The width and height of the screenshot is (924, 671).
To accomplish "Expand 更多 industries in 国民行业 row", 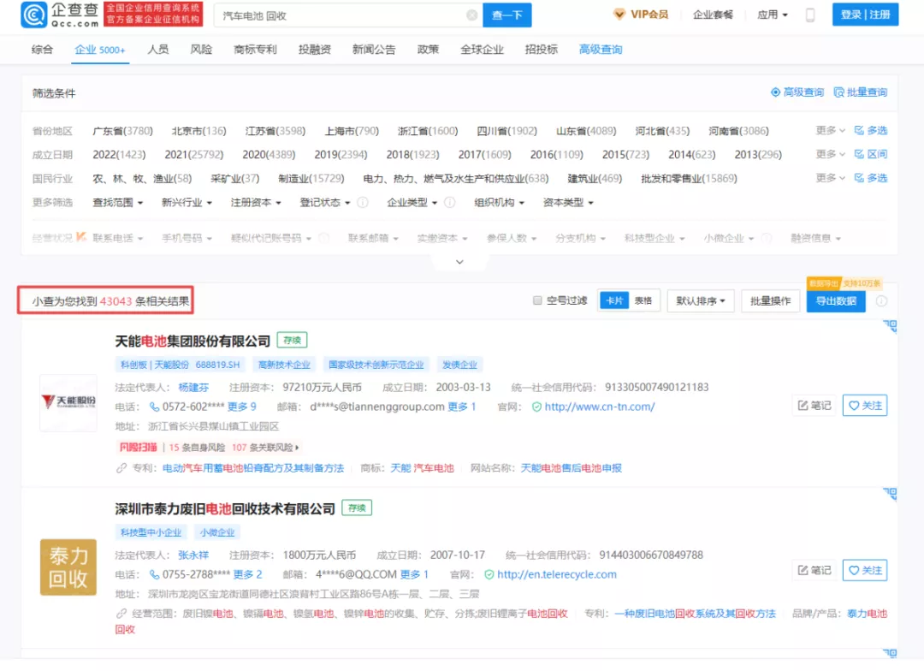I will tap(830, 177).
